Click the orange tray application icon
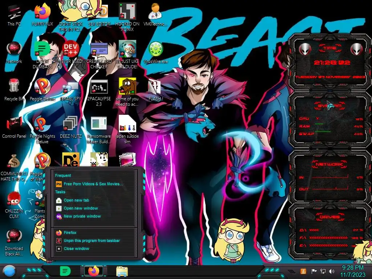The width and height of the screenshot is (372, 279). [303, 271]
